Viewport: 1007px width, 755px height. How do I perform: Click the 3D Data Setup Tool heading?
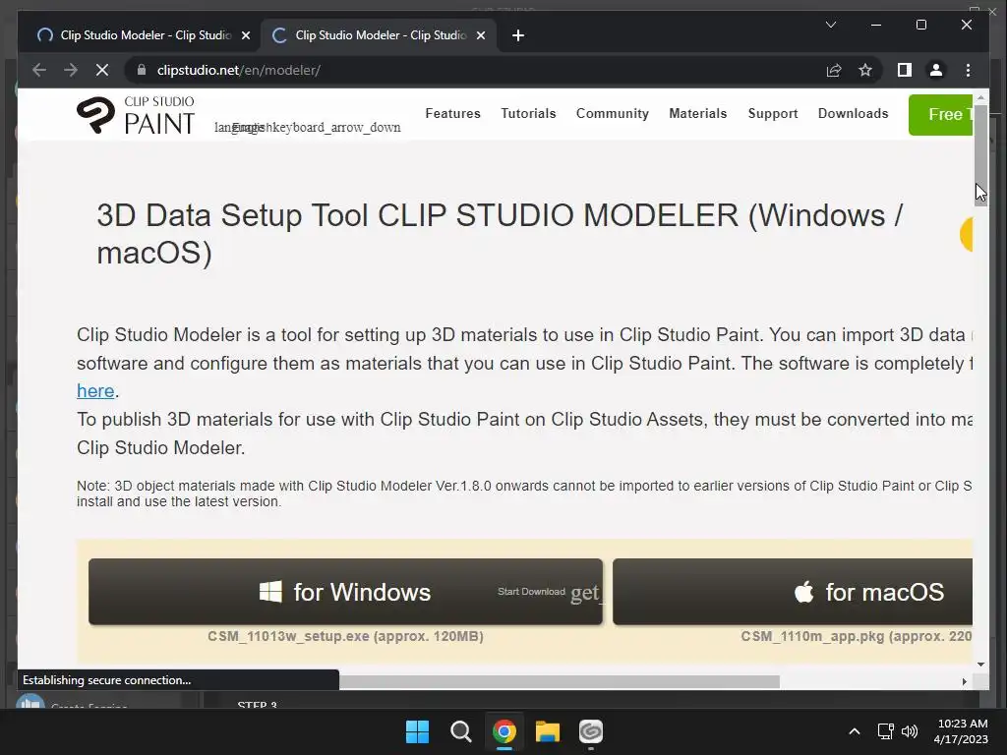500,234
